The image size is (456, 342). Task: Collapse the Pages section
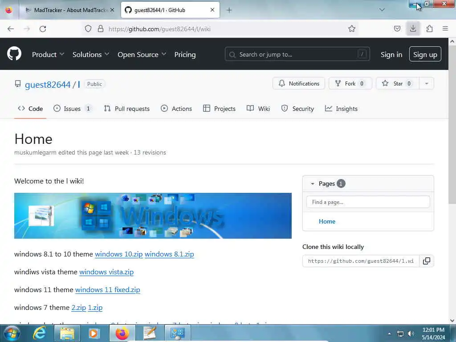tap(313, 184)
